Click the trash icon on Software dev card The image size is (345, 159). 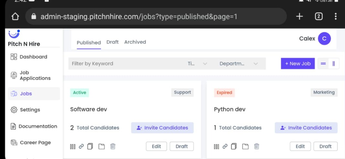113,146
